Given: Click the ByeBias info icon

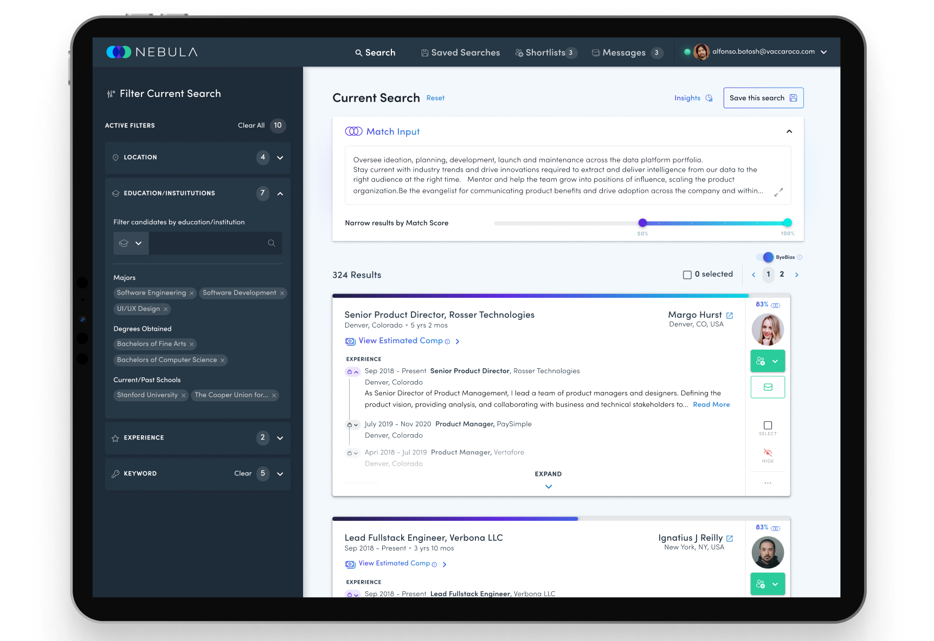Looking at the screenshot, I should click(x=800, y=257).
